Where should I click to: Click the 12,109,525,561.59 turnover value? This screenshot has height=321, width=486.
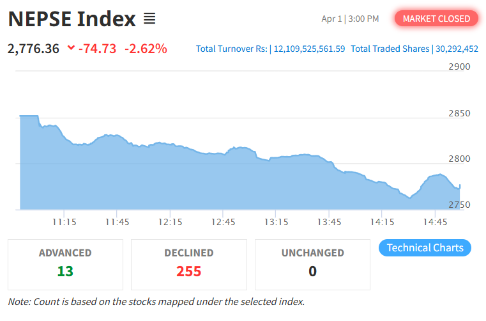pyautogui.click(x=309, y=49)
